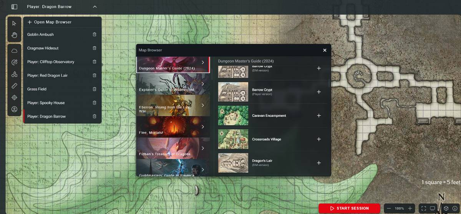
Task: Click Open Map Browser
Action: coord(50,22)
